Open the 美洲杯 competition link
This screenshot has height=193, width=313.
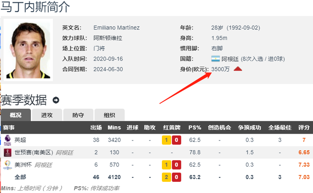pos(23,165)
